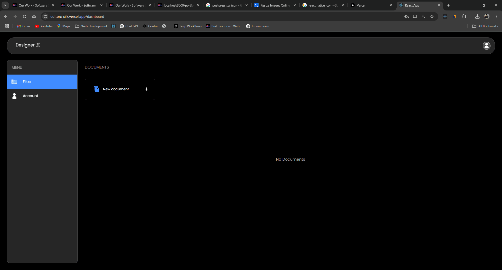Click the Designer X logo
Image resolution: width=502 pixels, height=270 pixels.
click(28, 45)
